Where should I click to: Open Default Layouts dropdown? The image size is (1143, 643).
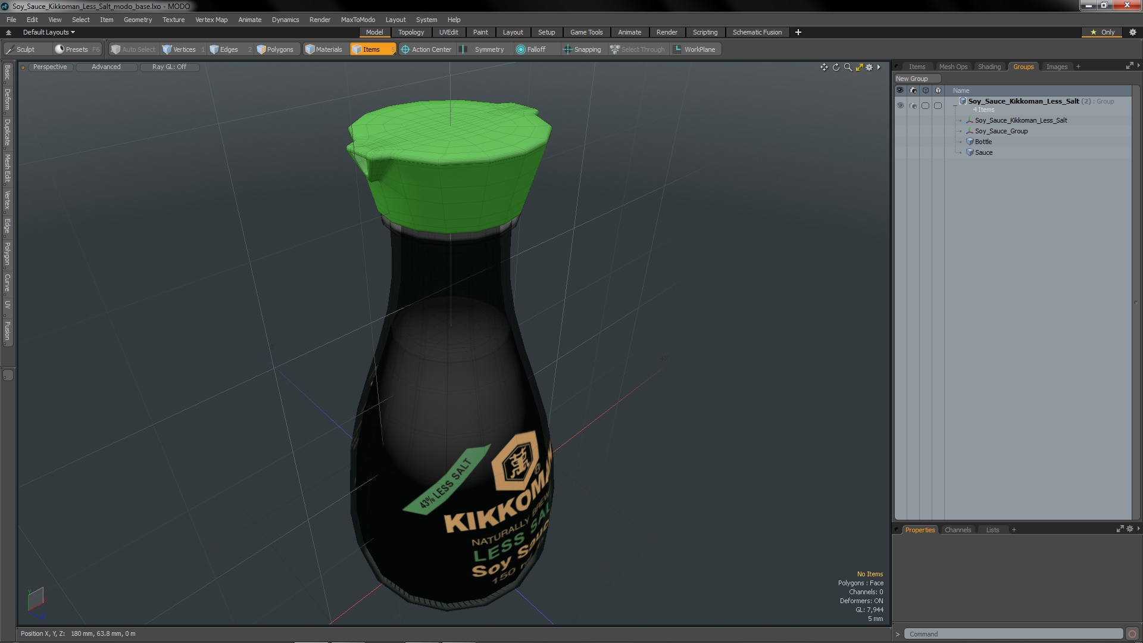point(49,32)
